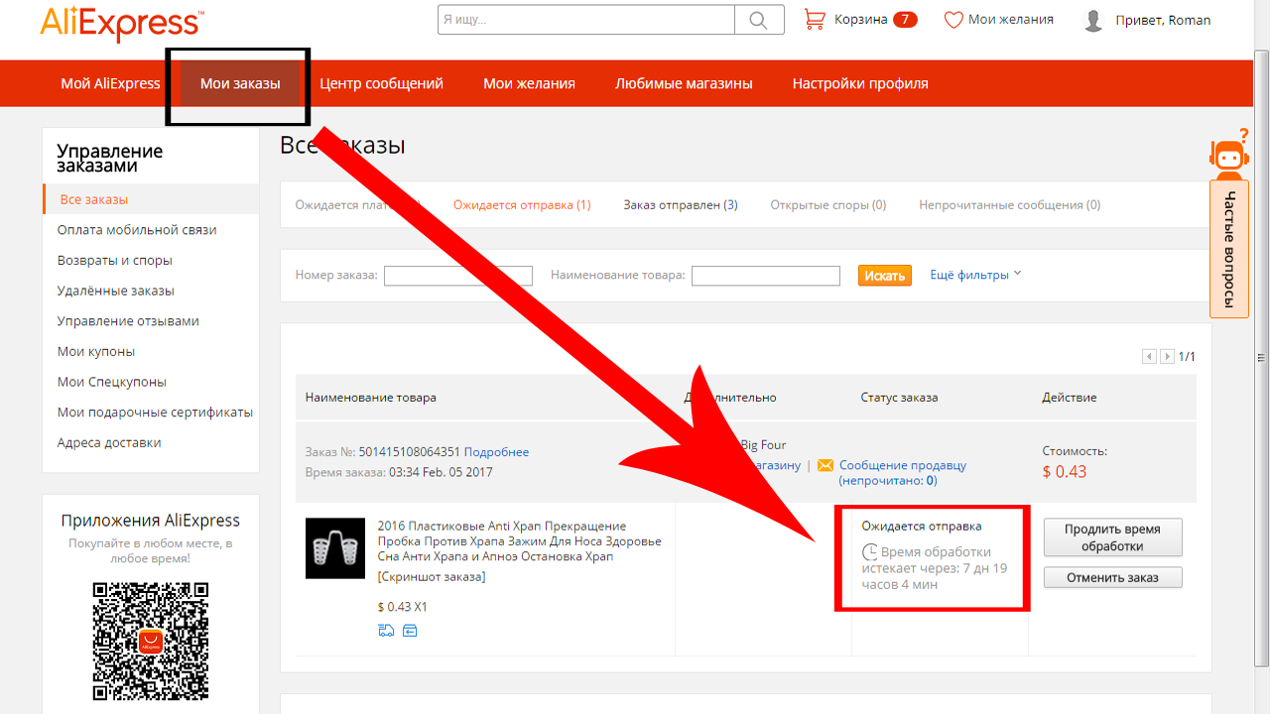Click "Мои желания" link in the header
The height and width of the screenshot is (714, 1270).
point(1011,19)
